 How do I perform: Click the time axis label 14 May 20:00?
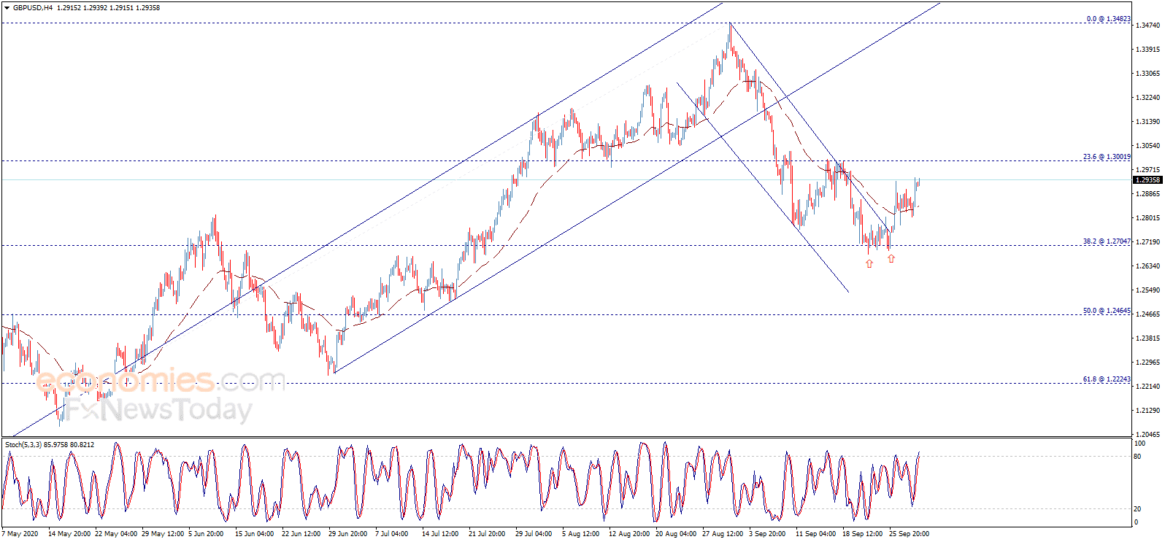click(69, 534)
